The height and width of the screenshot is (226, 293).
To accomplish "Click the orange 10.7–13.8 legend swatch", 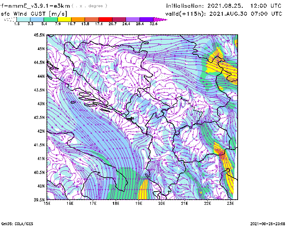I will pyautogui.click(x=78, y=19).
